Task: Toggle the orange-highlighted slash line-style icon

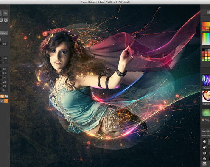Action: 6,100
